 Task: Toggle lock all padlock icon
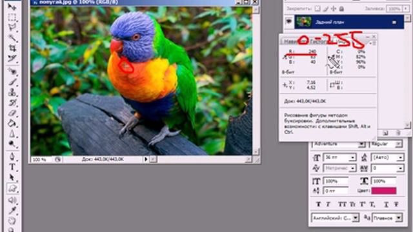[x=341, y=8]
